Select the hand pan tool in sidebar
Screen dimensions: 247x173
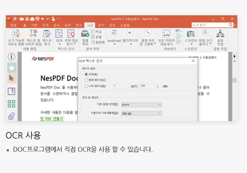pos(12,68)
